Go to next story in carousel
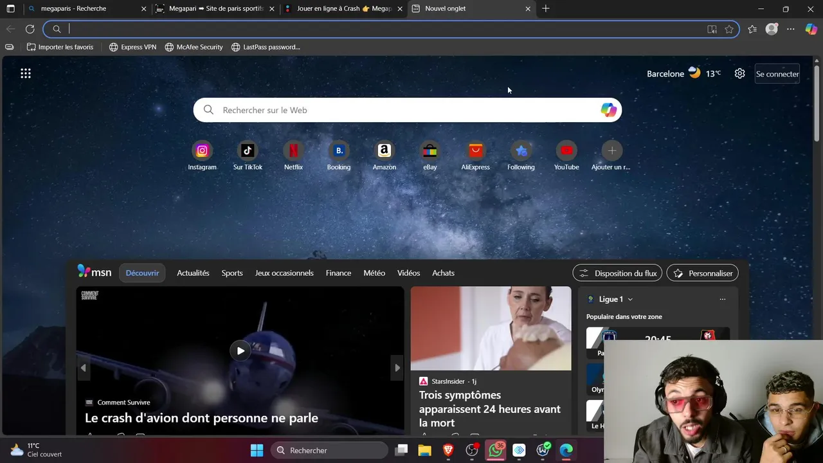 pos(397,368)
